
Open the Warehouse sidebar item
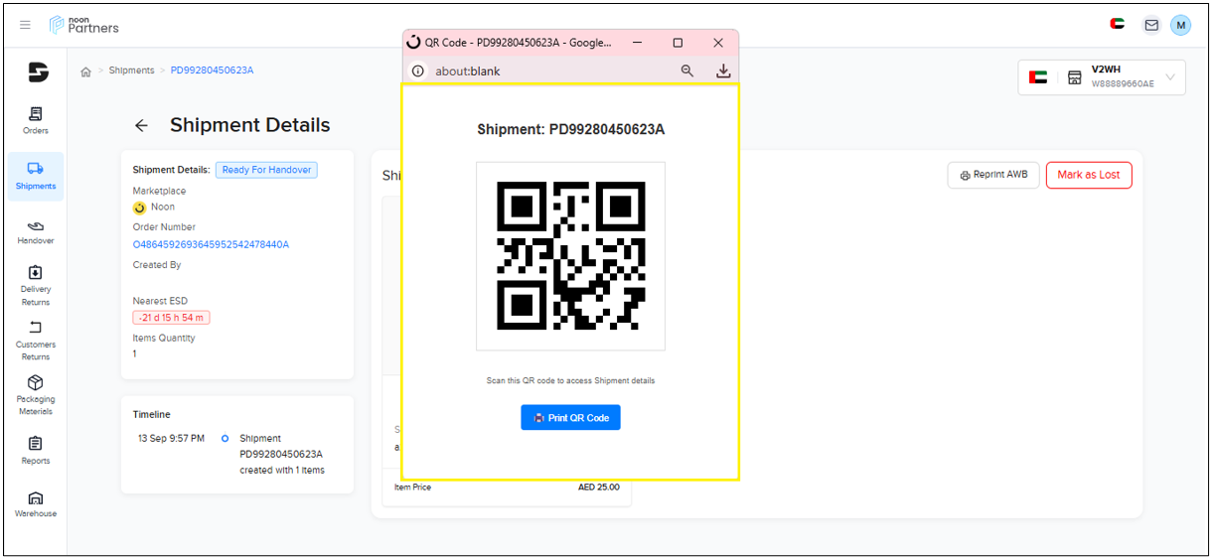coord(36,504)
